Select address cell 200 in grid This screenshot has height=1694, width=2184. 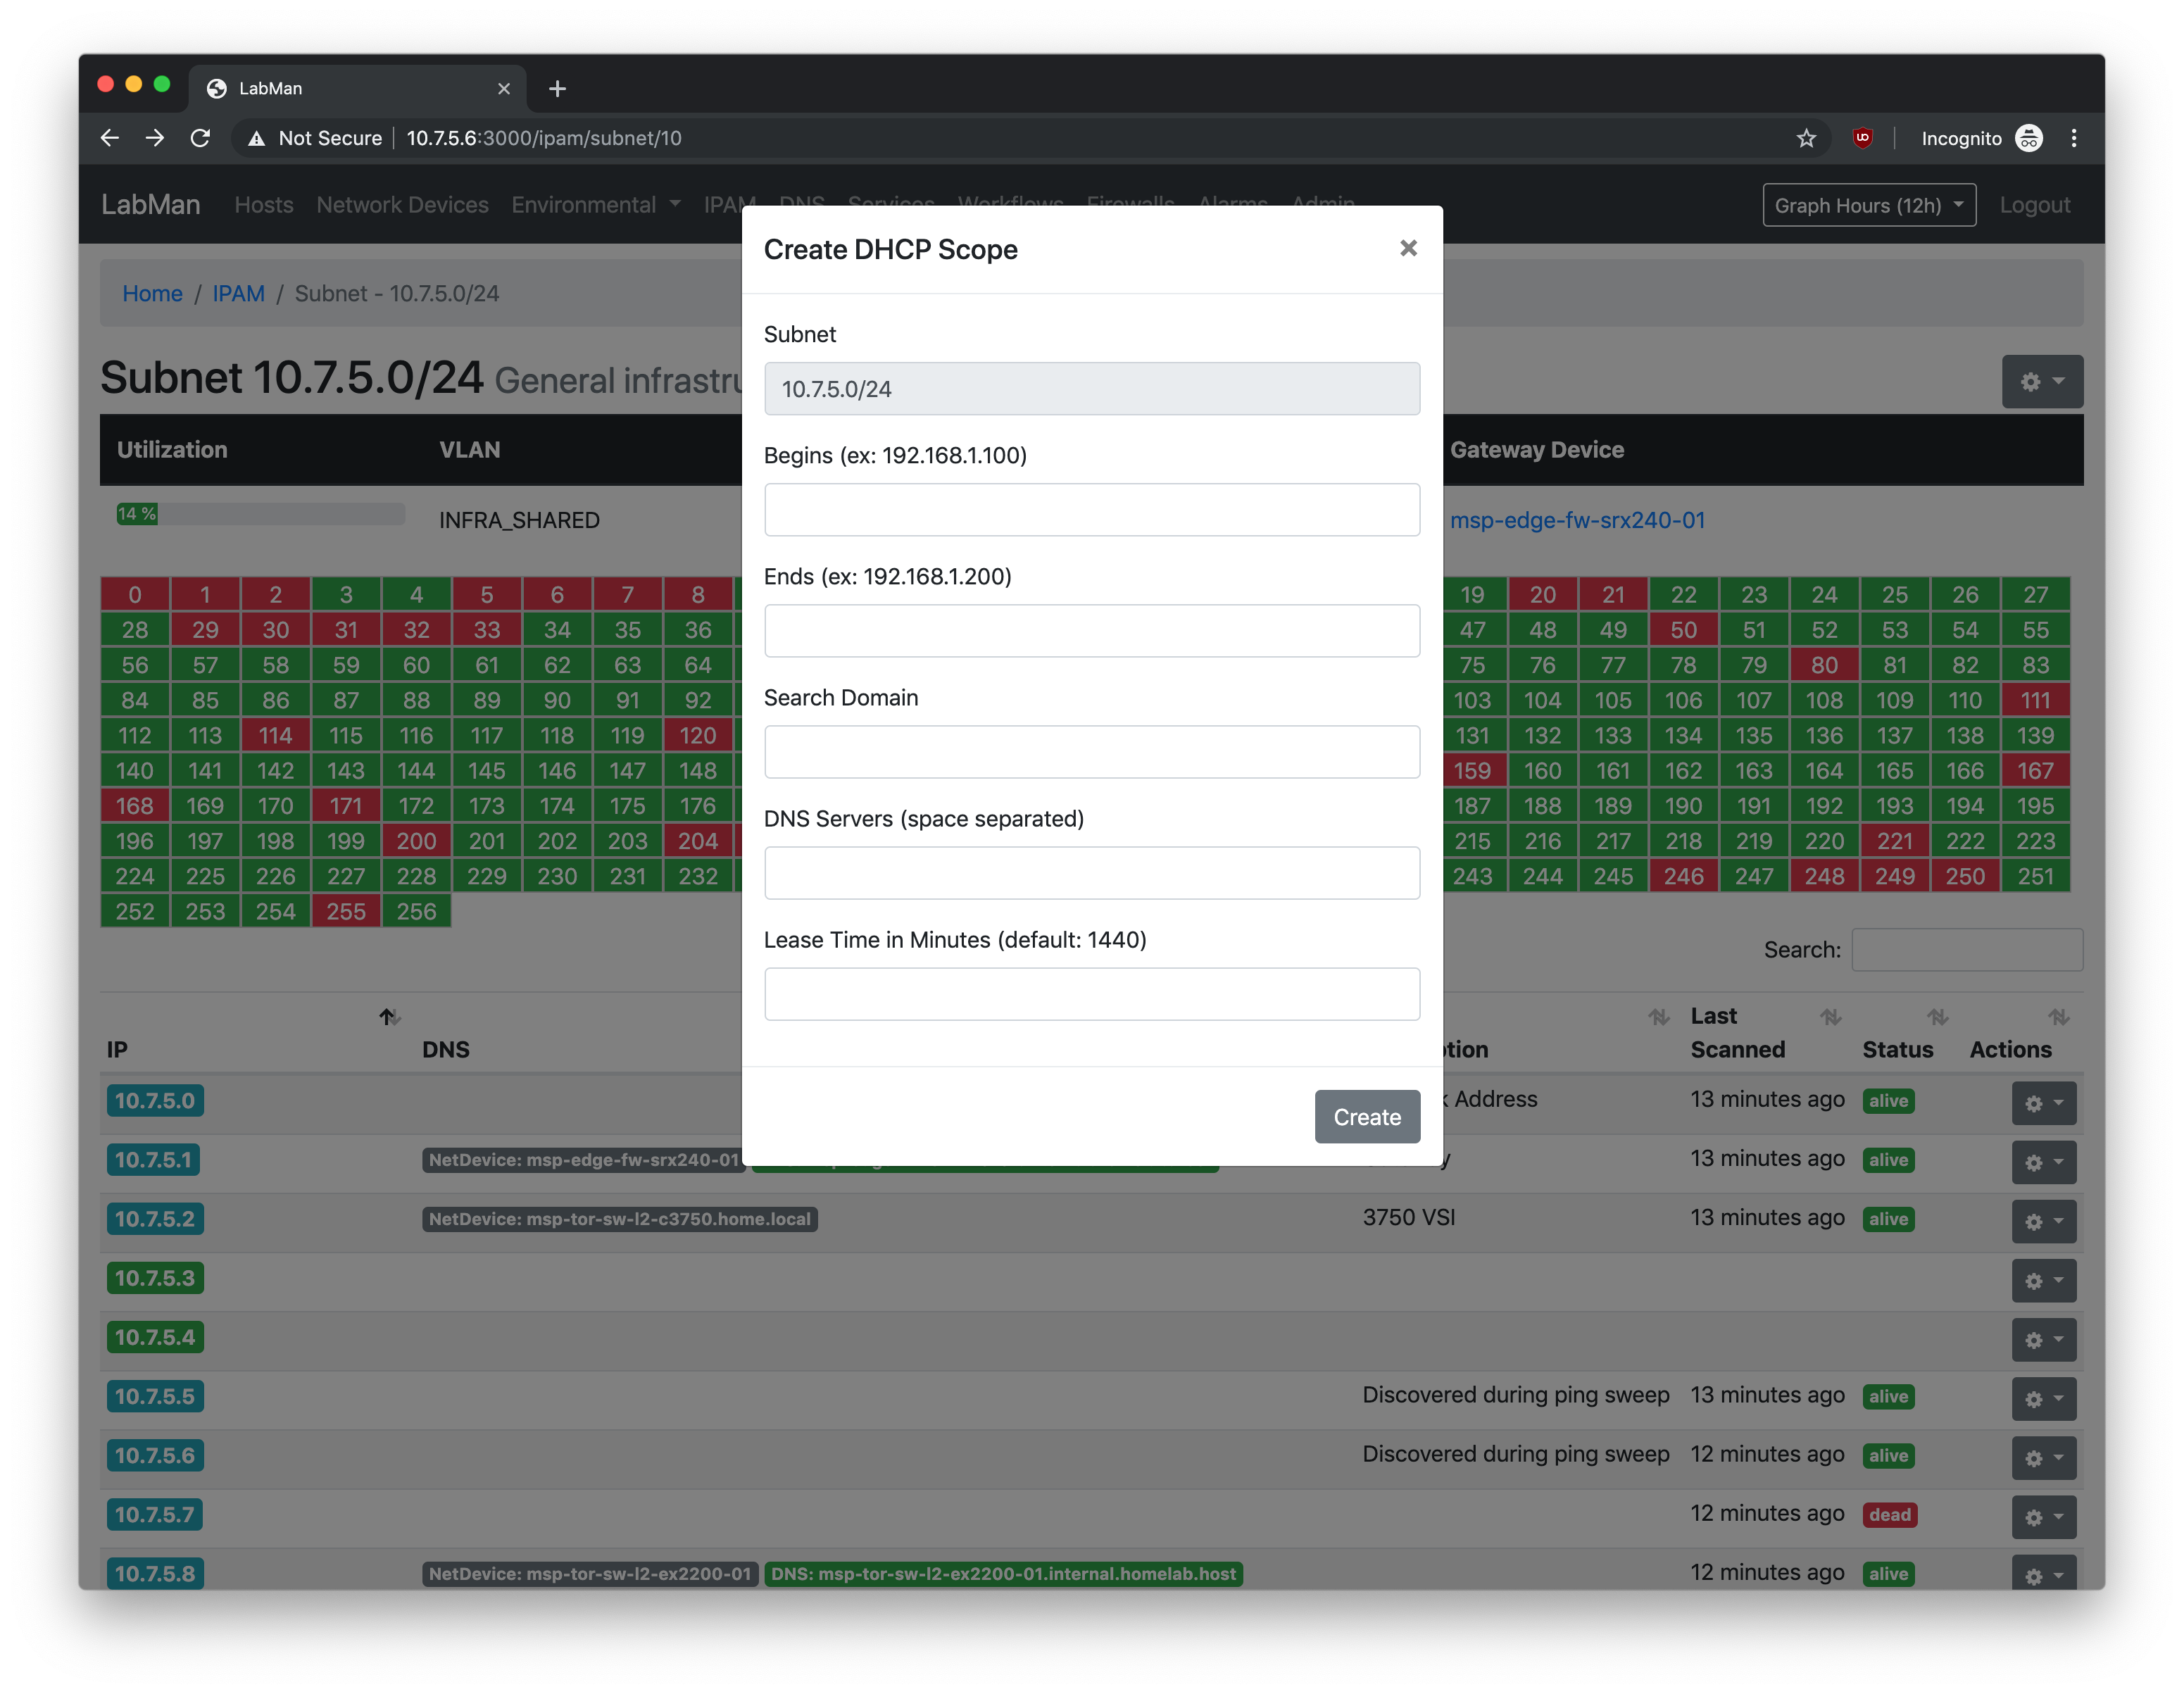[x=416, y=841]
